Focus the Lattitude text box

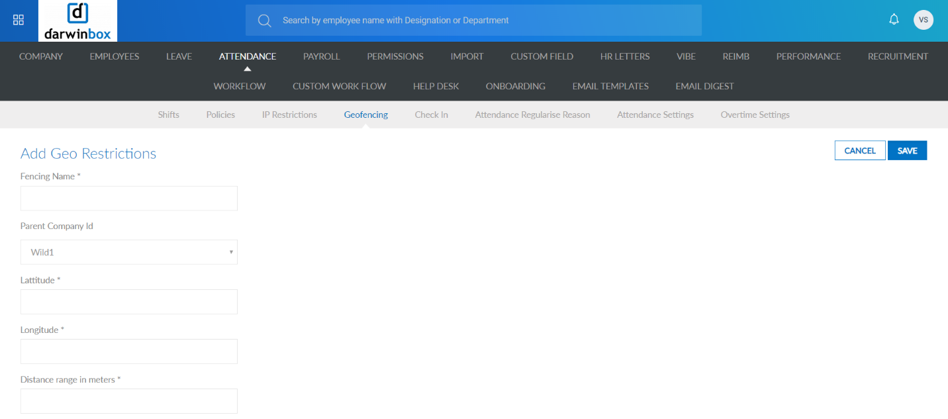click(128, 302)
